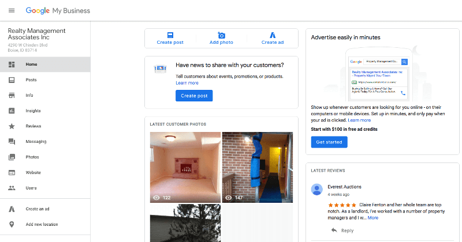Click the Everest Auctions reviewer avatar

tap(316, 190)
